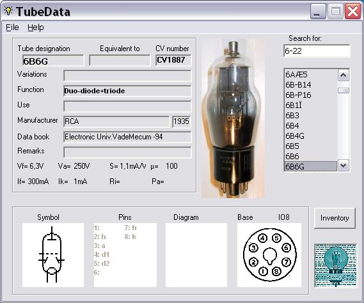Click the Manufacturer field showing RCA

point(117,121)
